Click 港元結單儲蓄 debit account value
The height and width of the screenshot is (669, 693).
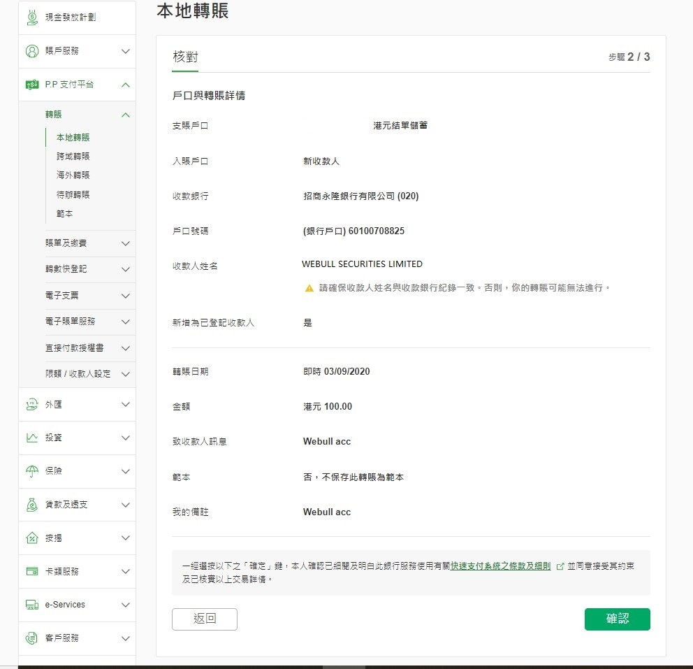(x=400, y=126)
